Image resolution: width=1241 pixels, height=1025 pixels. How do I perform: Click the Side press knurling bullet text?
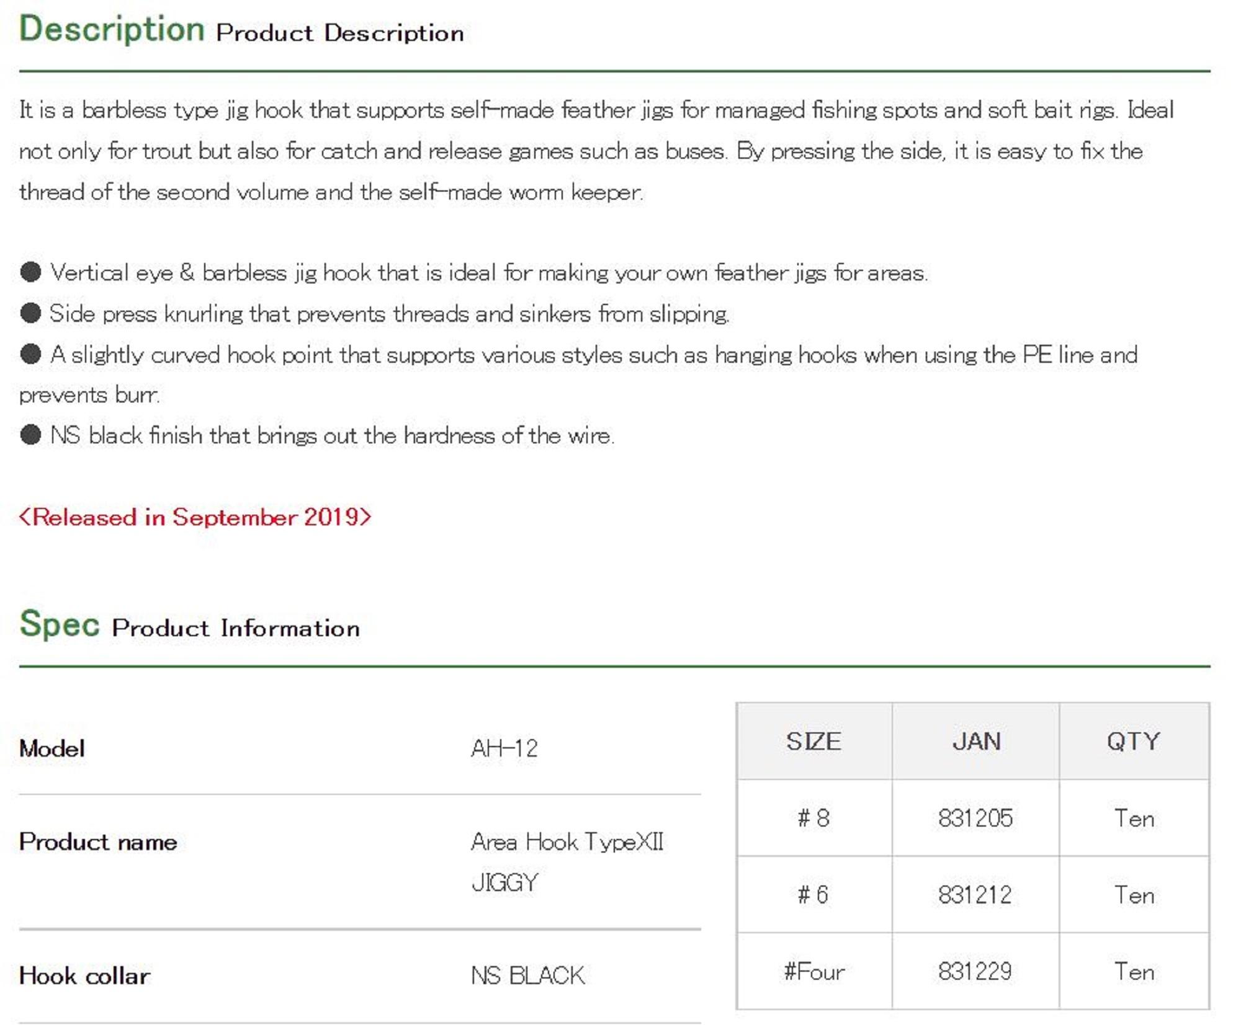pos(389,314)
